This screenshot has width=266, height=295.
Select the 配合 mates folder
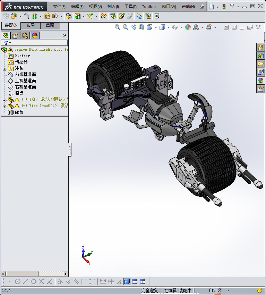click(19, 112)
